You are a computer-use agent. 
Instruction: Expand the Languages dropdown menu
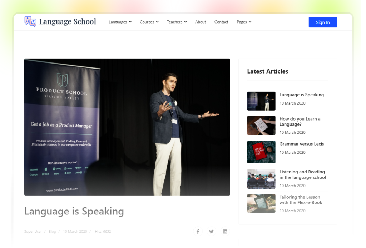click(120, 22)
